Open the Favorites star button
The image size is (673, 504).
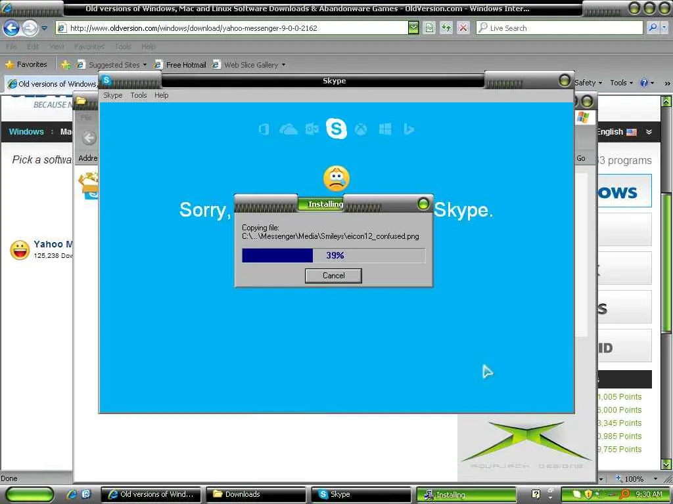tap(26, 64)
